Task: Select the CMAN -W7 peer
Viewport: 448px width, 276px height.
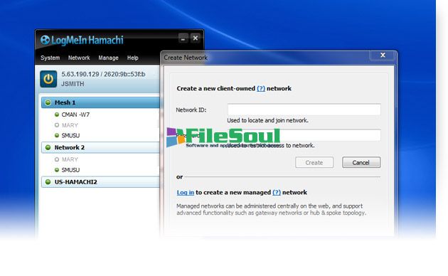Action: click(75, 115)
